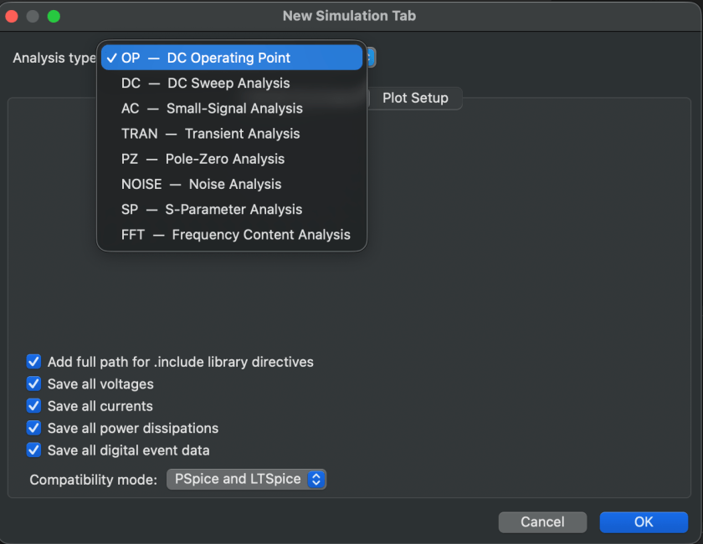Switch to the Plot Setup tab

tap(415, 98)
